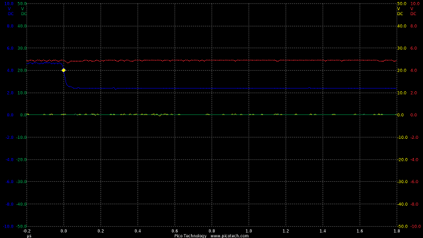Image resolution: width=423 pixels, height=238 pixels.
Task: Click the 1.8 time axis label
Action: point(397,231)
